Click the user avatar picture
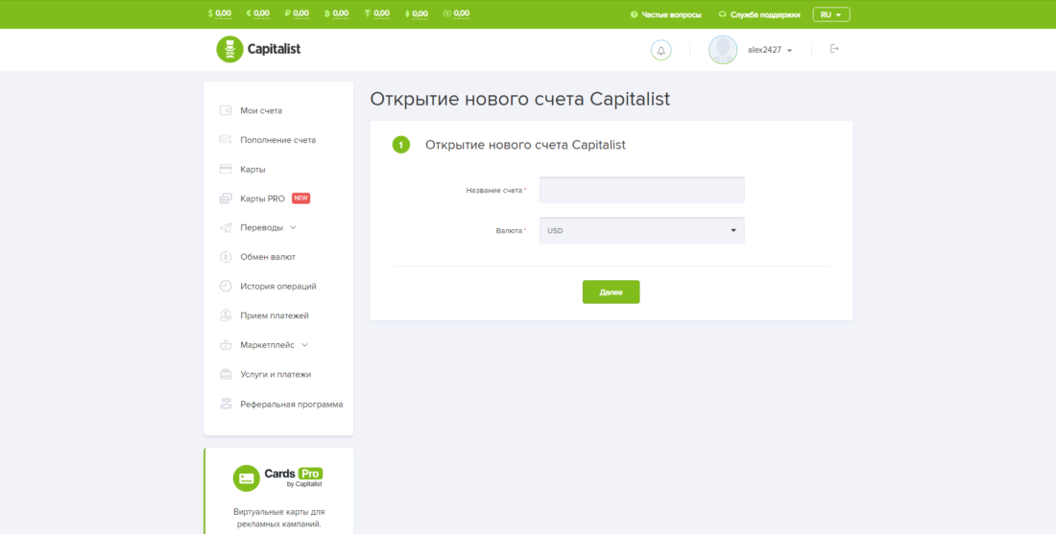The height and width of the screenshot is (534, 1056). click(x=723, y=50)
